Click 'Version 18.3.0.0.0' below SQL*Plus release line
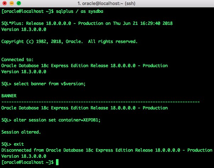This screenshot has width=214, height=168. coord(24,29)
